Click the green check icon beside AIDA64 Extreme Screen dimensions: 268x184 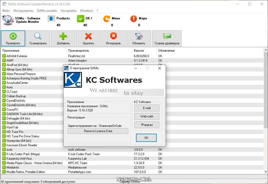click(4, 56)
